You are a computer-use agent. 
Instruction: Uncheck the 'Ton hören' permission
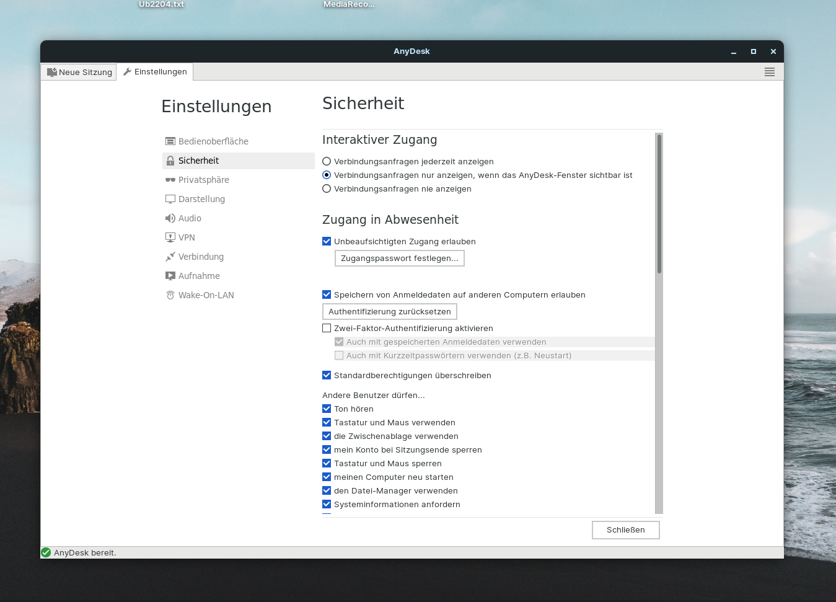click(327, 409)
